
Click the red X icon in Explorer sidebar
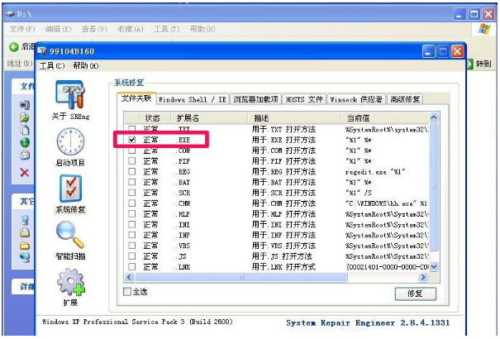point(24,173)
